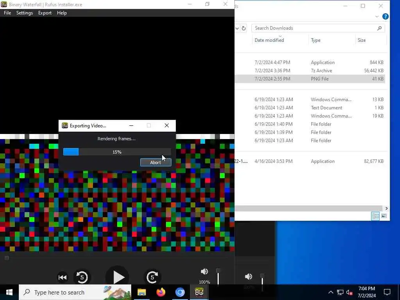This screenshot has height=300, width=400.
Task: Open the Settings menu
Action: pyautogui.click(x=25, y=13)
